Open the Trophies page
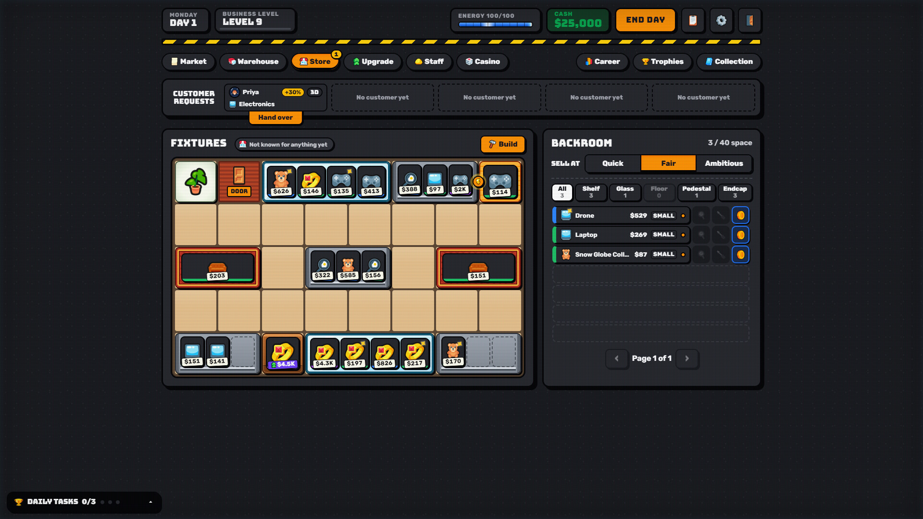 [x=662, y=62]
